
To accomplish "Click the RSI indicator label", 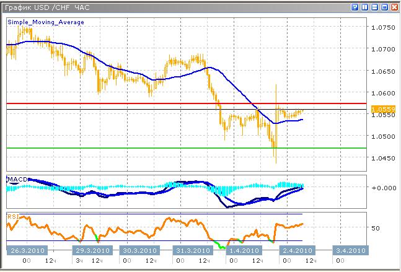I will pos(12,216).
